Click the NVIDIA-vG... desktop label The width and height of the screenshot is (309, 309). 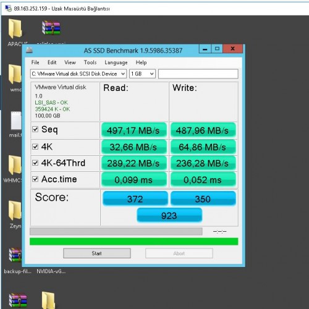tap(51, 271)
